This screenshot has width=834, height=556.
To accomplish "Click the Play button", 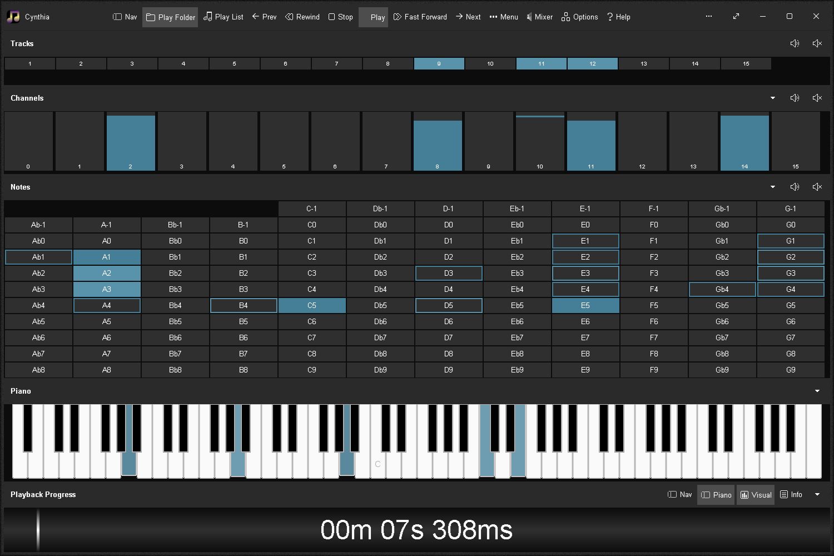I will click(374, 17).
